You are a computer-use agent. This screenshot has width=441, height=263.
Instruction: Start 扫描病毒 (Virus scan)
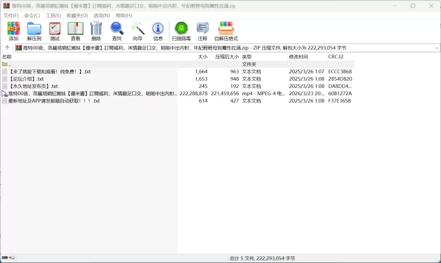[x=181, y=31]
